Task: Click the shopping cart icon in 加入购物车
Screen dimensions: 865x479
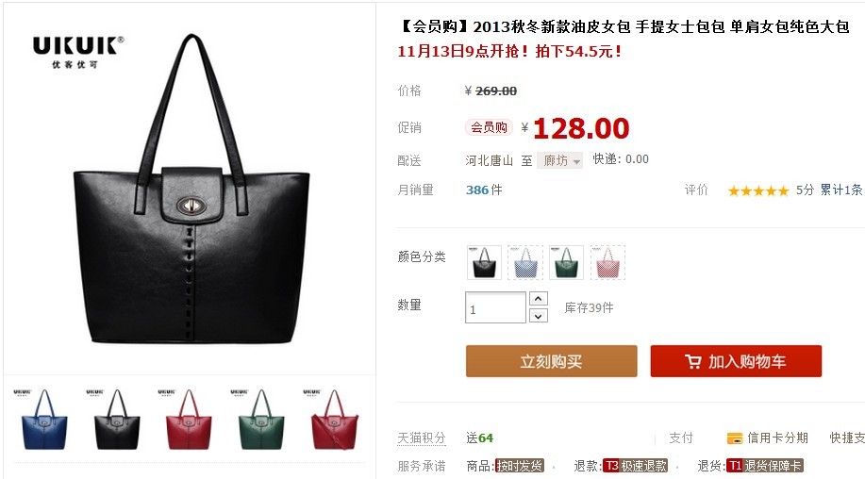Action: click(693, 361)
